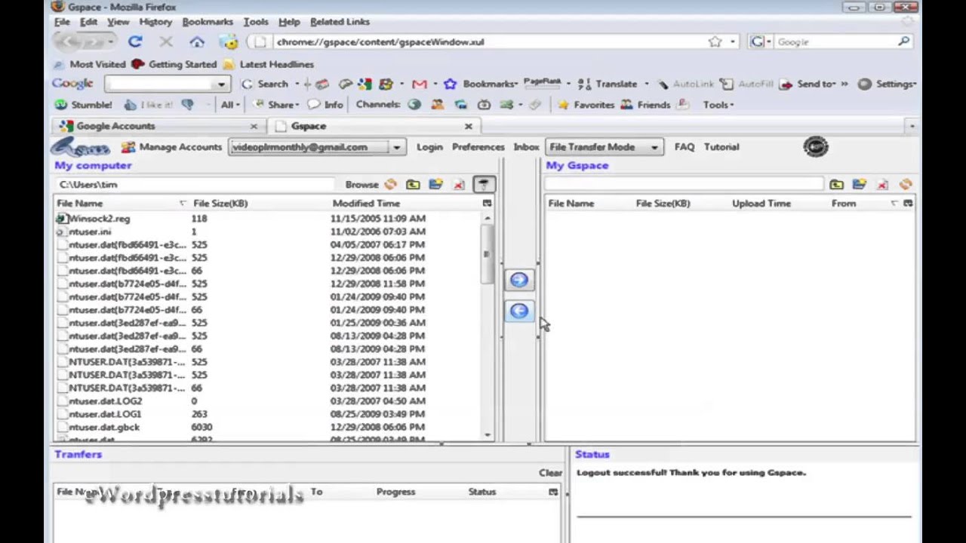
Task: Open Gmail from the Google toolbar icon
Action: click(420, 84)
